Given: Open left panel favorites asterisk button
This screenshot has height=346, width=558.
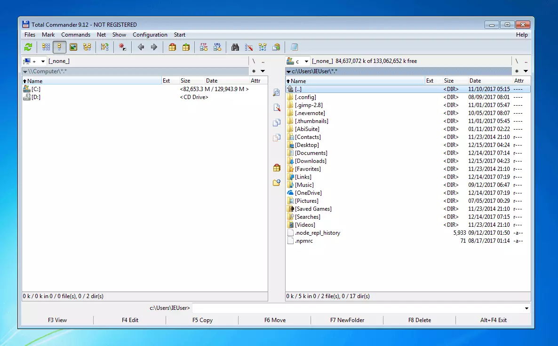Looking at the screenshot, I should point(254,71).
